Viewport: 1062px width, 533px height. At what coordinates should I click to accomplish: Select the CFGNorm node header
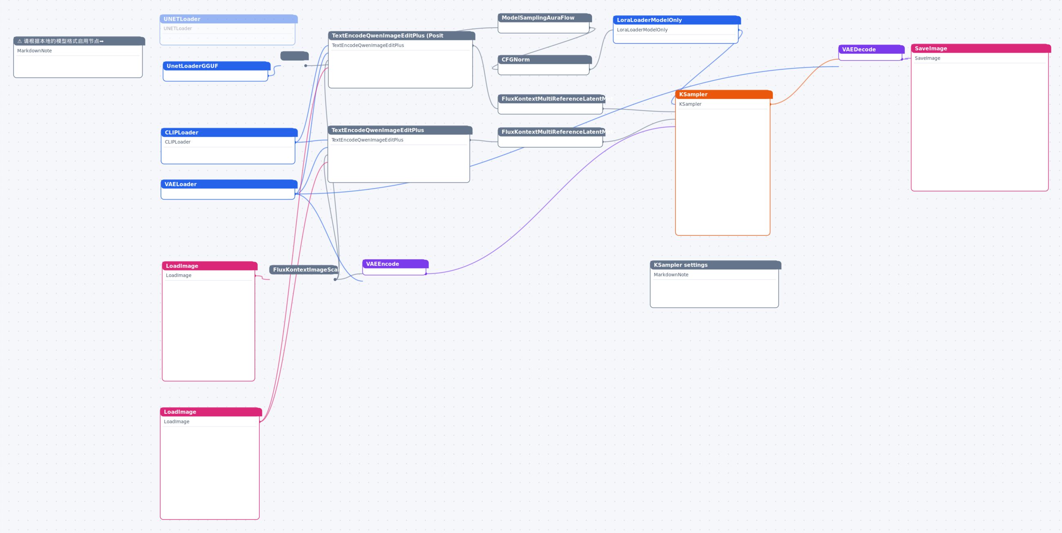(544, 60)
